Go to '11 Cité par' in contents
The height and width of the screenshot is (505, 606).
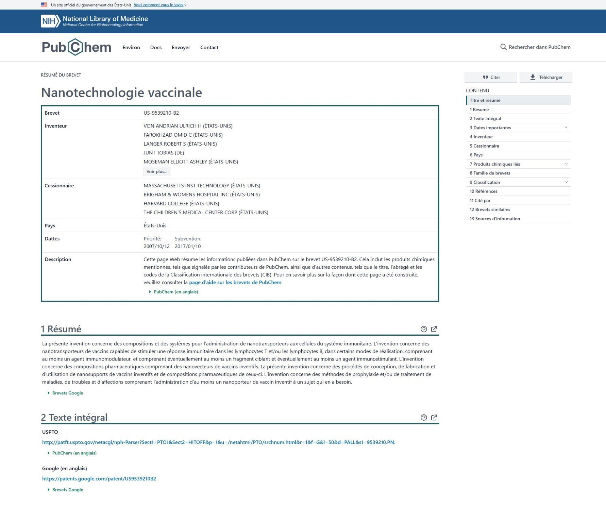point(518,200)
